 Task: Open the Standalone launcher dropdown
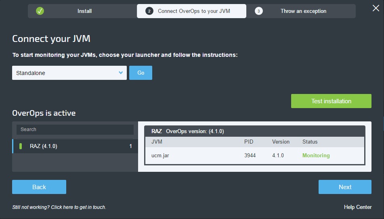tap(69, 73)
